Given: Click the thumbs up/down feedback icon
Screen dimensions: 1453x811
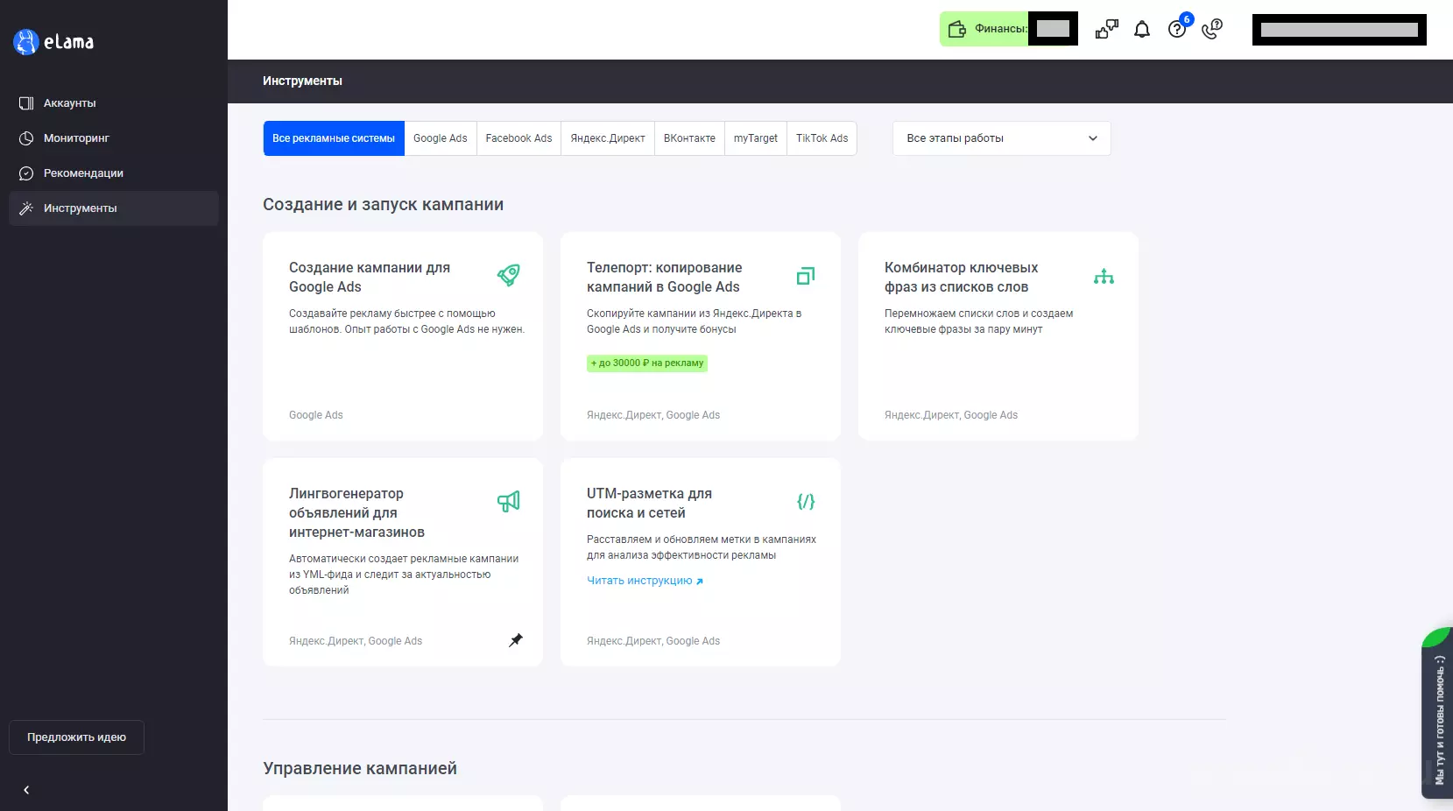Looking at the screenshot, I should click(x=1107, y=29).
